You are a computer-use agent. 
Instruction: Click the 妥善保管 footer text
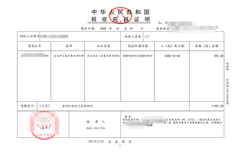120,142
